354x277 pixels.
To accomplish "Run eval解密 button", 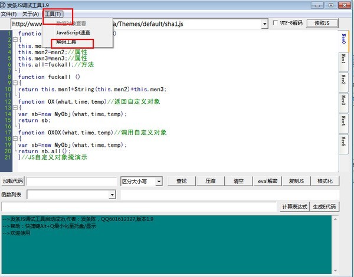I will click(x=267, y=181).
